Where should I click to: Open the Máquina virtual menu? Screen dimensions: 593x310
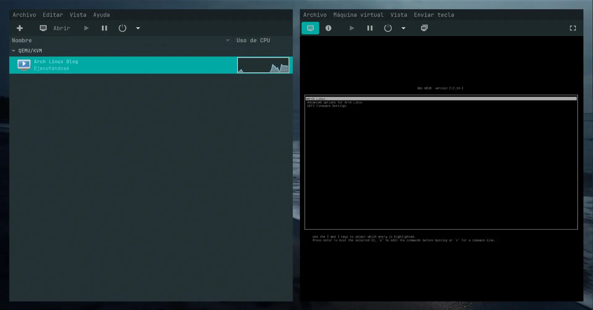tap(359, 14)
